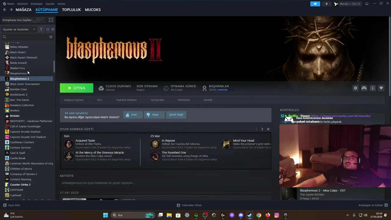Switch to MAĞAZA tab

point(24,10)
